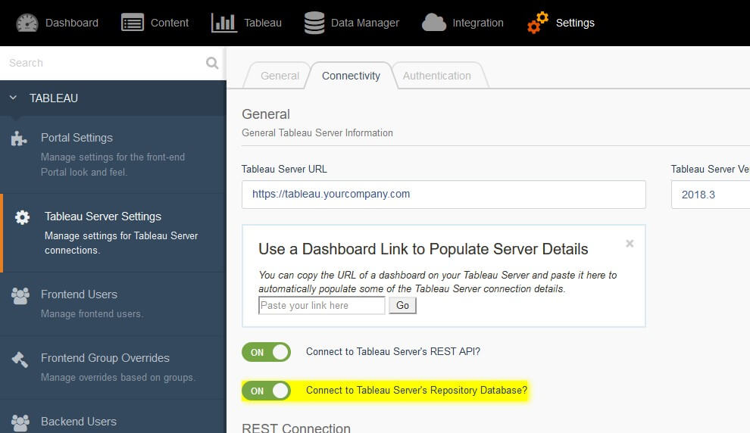Click the 'Connect to Tableau Server's REST API?' label
The width and height of the screenshot is (750, 433).
[x=393, y=352]
